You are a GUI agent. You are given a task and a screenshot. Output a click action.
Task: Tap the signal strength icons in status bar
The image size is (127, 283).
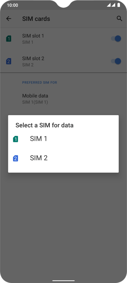[111, 5]
